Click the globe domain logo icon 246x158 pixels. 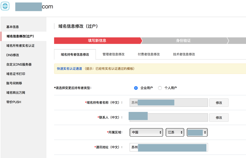5,6
